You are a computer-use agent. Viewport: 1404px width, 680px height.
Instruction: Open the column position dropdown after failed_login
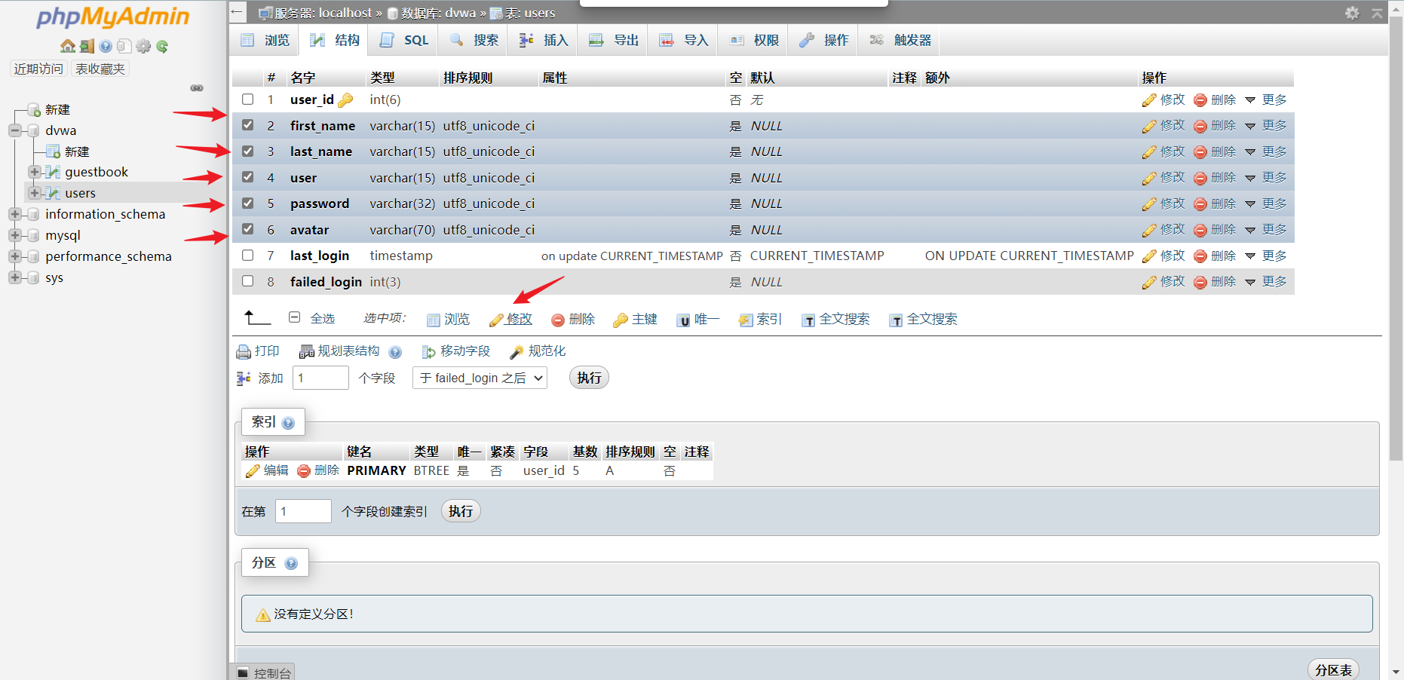pyautogui.click(x=480, y=378)
